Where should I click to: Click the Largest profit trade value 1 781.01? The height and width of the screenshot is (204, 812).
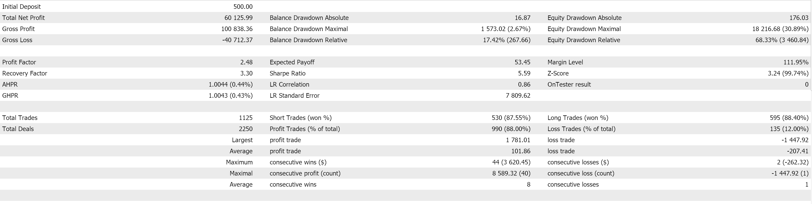[518, 140]
